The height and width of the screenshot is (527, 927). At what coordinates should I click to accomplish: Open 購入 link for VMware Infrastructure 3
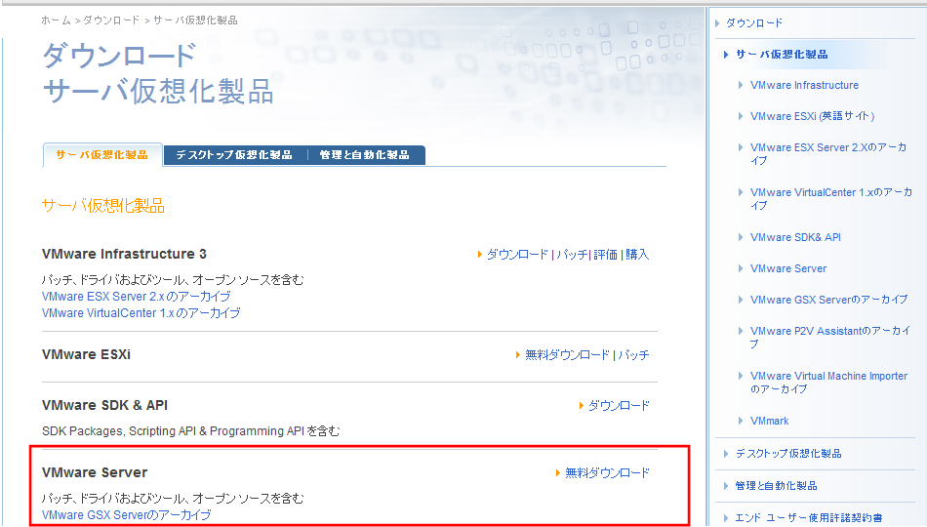[637, 255]
